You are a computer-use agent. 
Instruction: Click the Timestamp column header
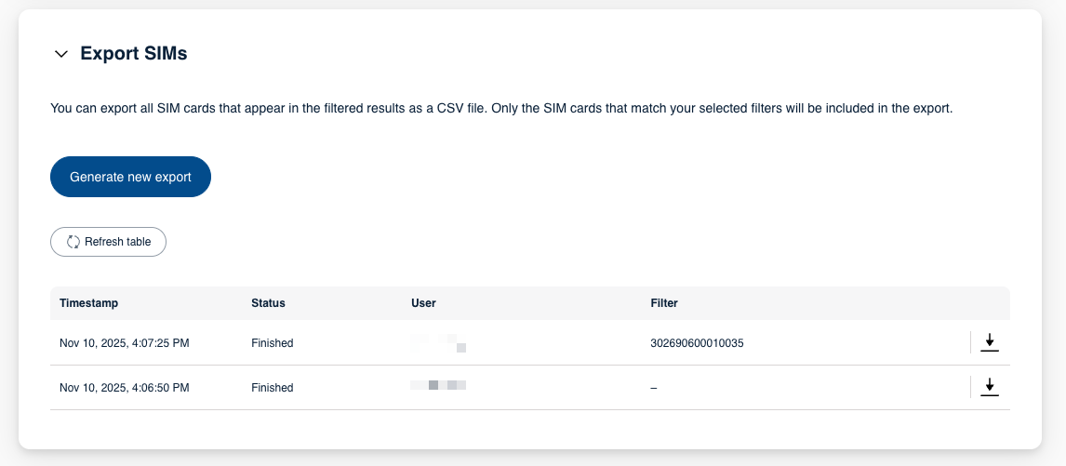click(x=89, y=303)
